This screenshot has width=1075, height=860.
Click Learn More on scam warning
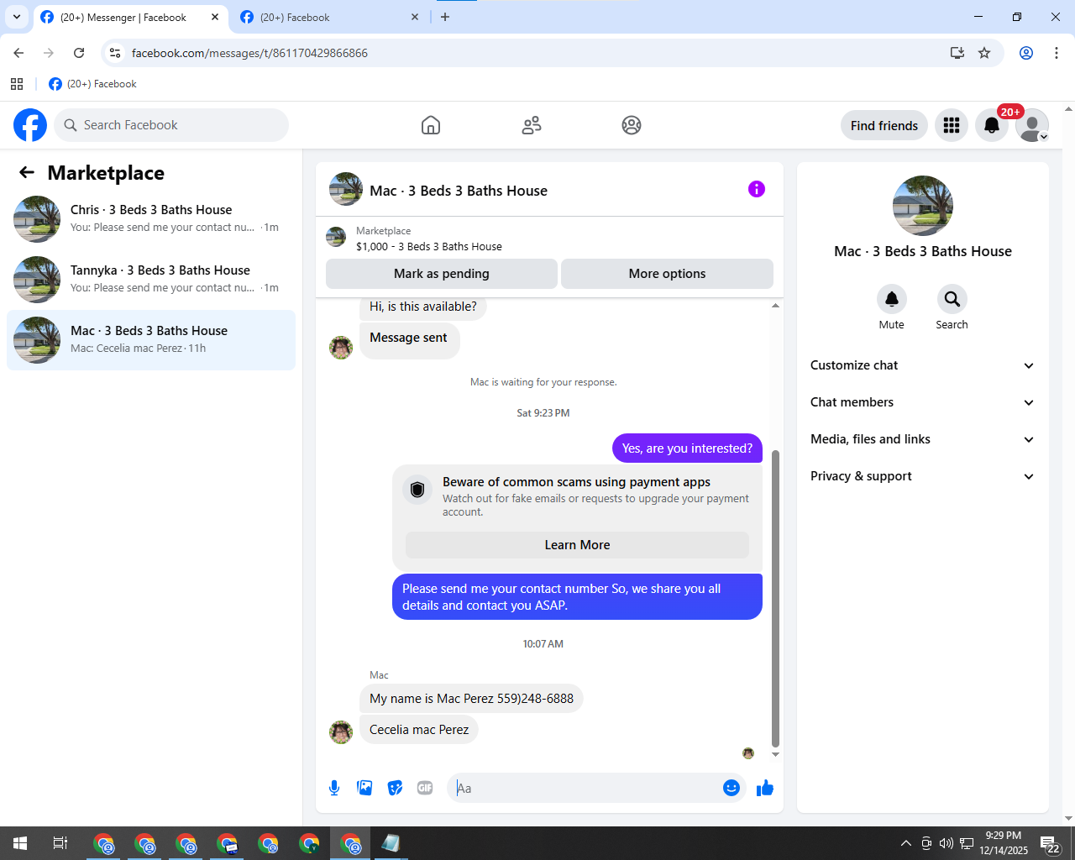click(x=577, y=545)
